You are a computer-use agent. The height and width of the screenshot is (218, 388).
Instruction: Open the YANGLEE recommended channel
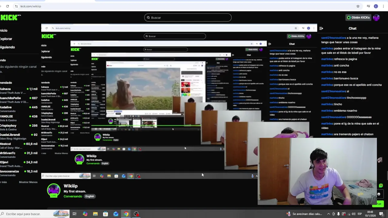tap(19, 118)
